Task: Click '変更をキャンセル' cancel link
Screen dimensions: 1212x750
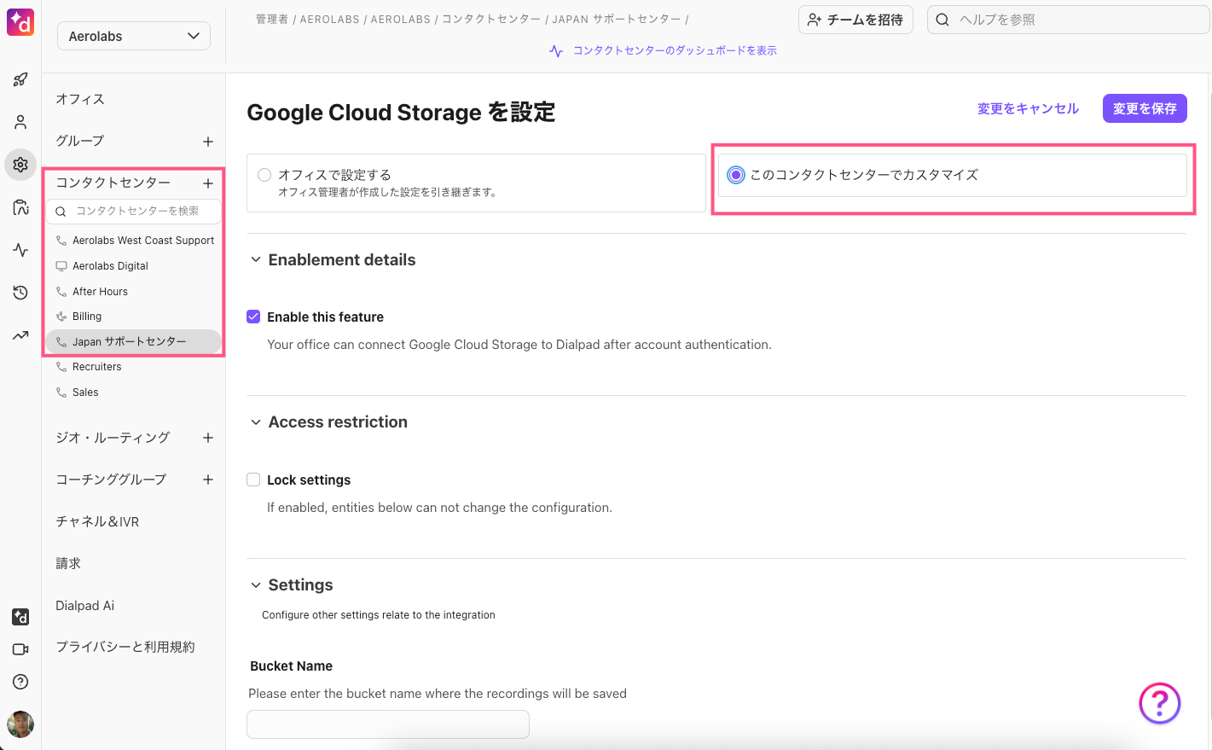Action: (1028, 108)
